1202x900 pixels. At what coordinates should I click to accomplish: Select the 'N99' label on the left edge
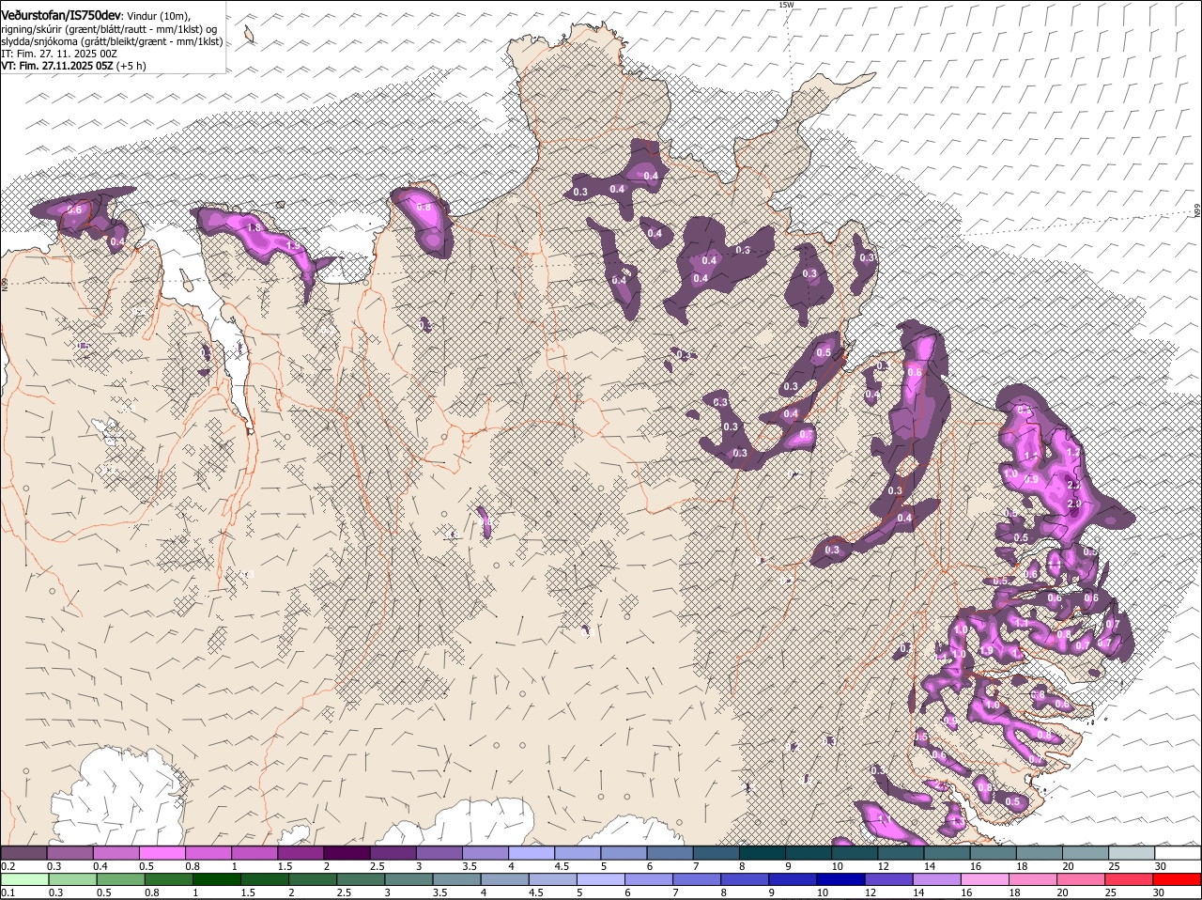(5, 283)
